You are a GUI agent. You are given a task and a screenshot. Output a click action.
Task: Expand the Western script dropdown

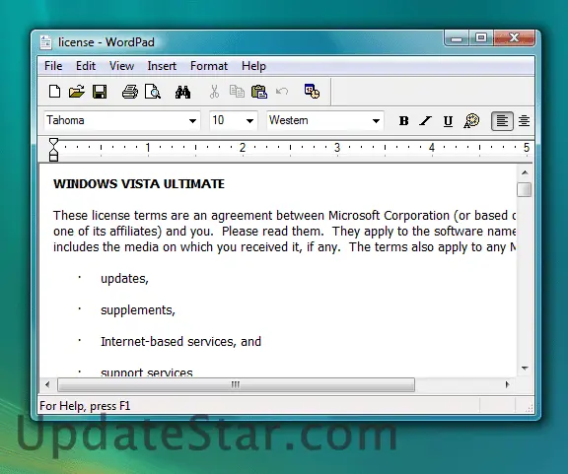376,121
